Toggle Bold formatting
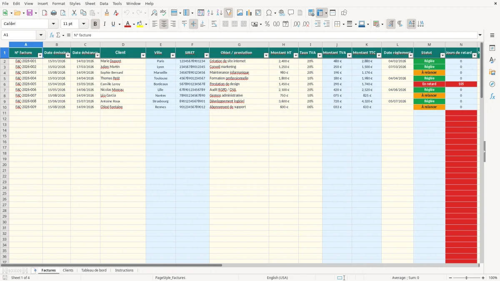 95,24
